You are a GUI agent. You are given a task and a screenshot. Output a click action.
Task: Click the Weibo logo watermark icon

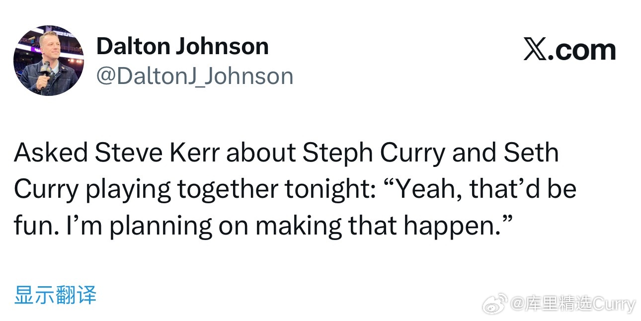494,304
